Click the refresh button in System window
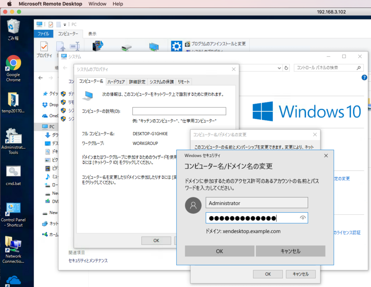371x287 pixels. 286,68
